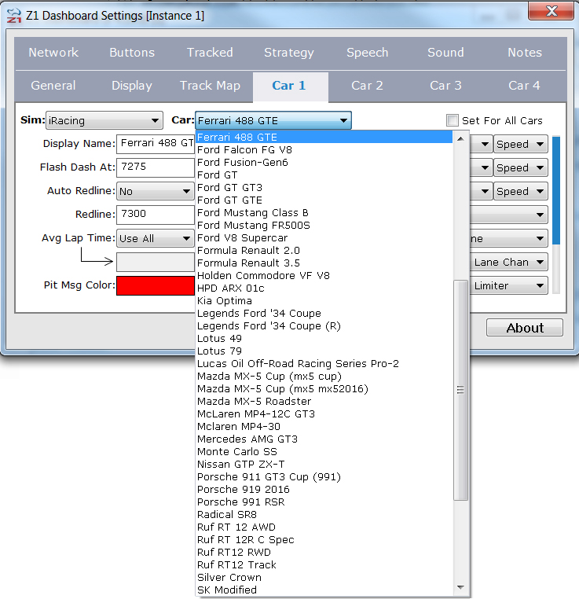579x599 pixels.
Task: Select Lucas Oil Off-Road Racing Series Pro-2
Action: click(324, 364)
